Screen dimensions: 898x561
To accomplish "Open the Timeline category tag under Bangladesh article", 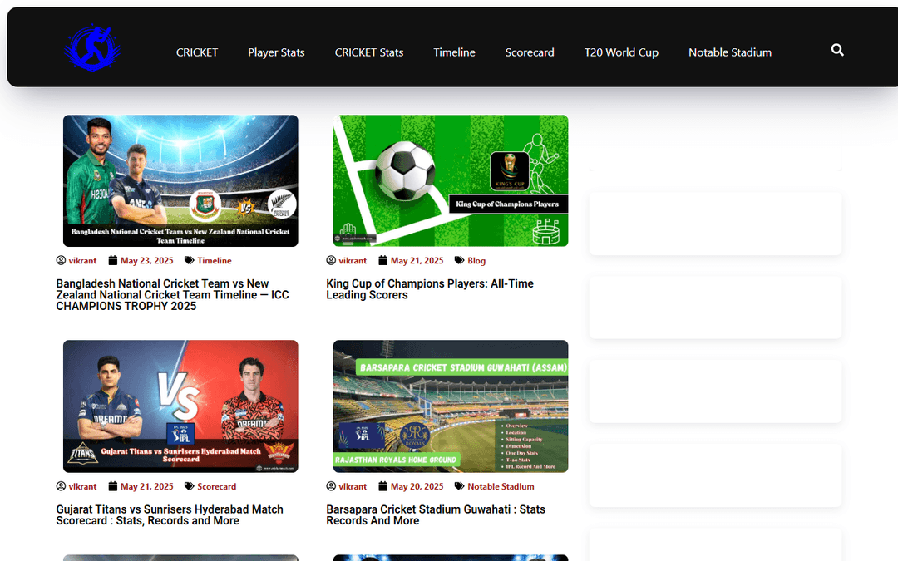I will (x=215, y=261).
